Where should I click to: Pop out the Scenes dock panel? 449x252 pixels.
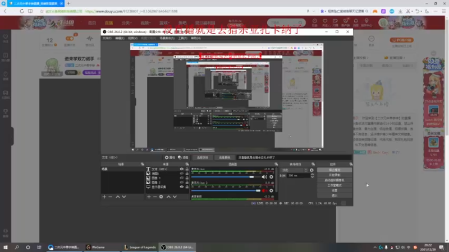click(143, 164)
